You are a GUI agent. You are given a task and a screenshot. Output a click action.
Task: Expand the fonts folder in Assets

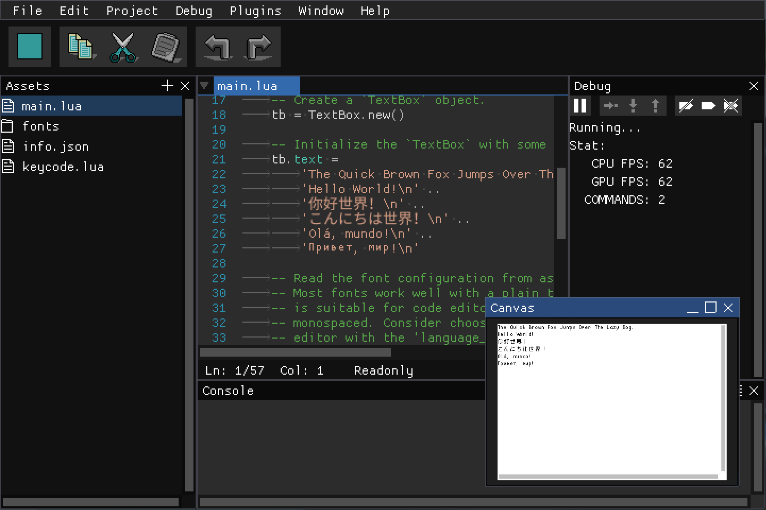[40, 126]
